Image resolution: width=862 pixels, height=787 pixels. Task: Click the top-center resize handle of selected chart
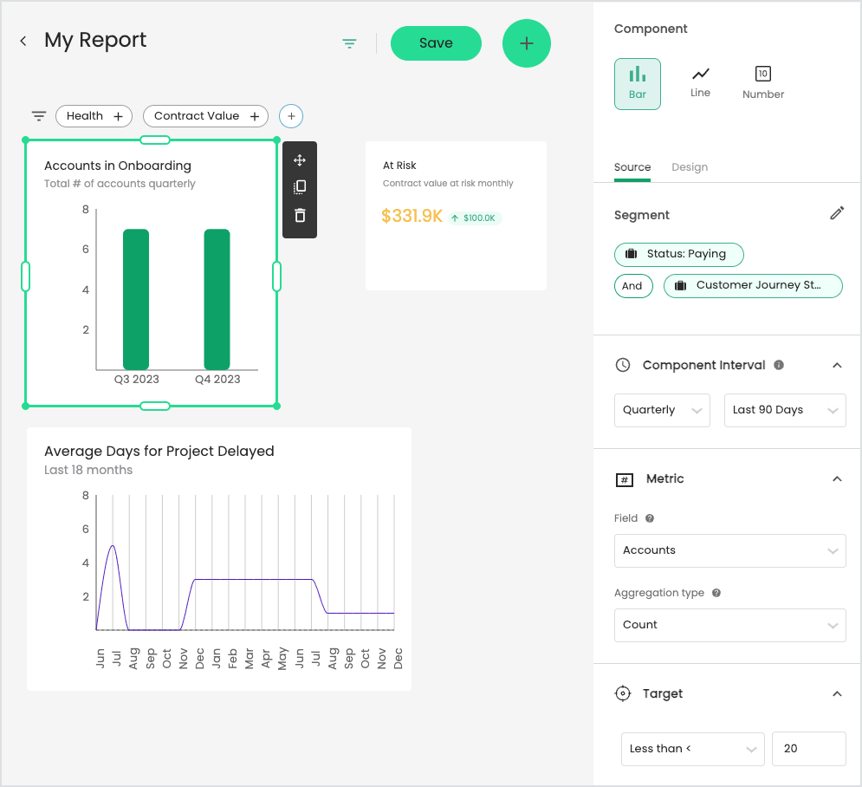tap(155, 140)
